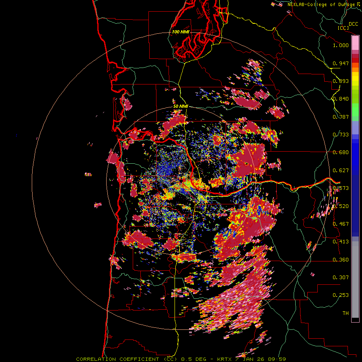
Task: Select the 0.627 legend value
Action: click(x=341, y=171)
